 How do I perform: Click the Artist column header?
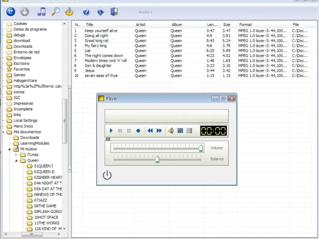(140, 25)
